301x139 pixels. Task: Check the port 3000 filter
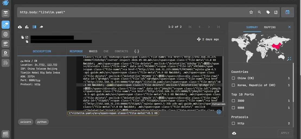point(233,101)
